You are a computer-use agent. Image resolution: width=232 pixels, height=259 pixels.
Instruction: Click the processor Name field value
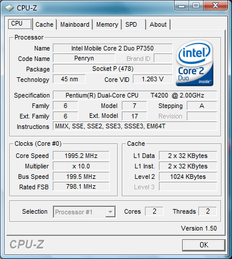(113, 48)
